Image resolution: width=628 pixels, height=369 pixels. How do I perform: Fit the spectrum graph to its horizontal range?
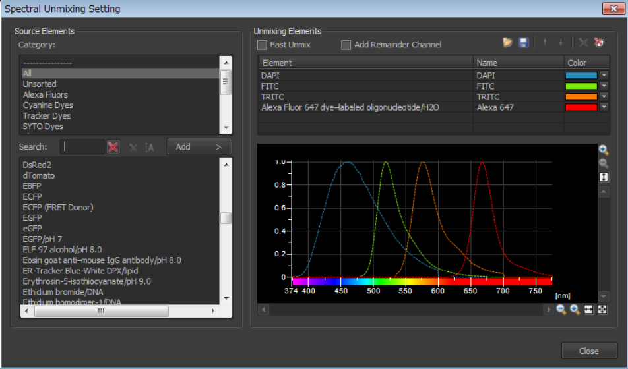(x=588, y=310)
